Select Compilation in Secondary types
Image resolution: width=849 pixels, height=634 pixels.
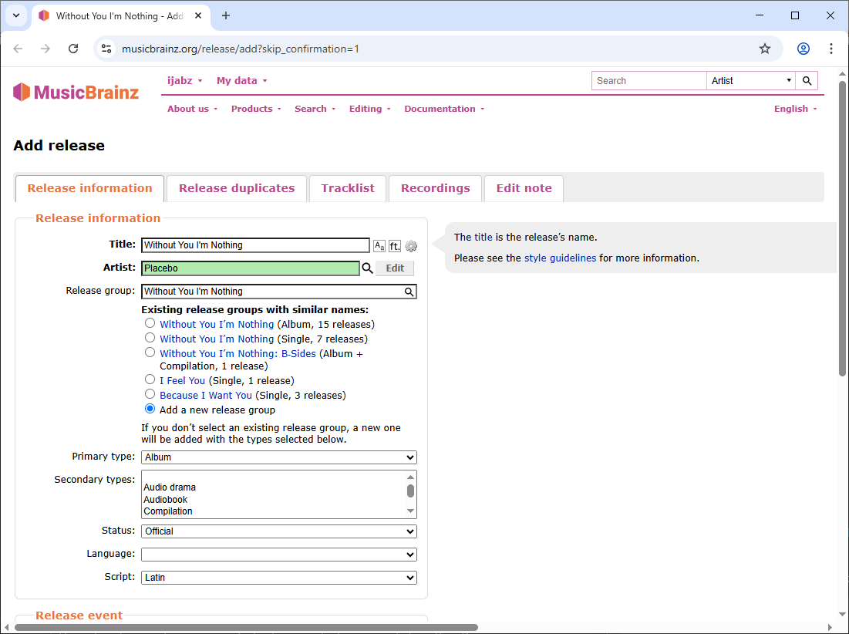tap(168, 511)
